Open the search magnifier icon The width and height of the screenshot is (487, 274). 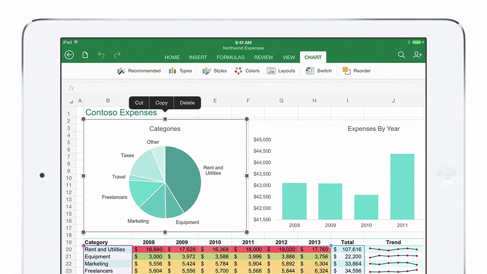click(x=401, y=55)
